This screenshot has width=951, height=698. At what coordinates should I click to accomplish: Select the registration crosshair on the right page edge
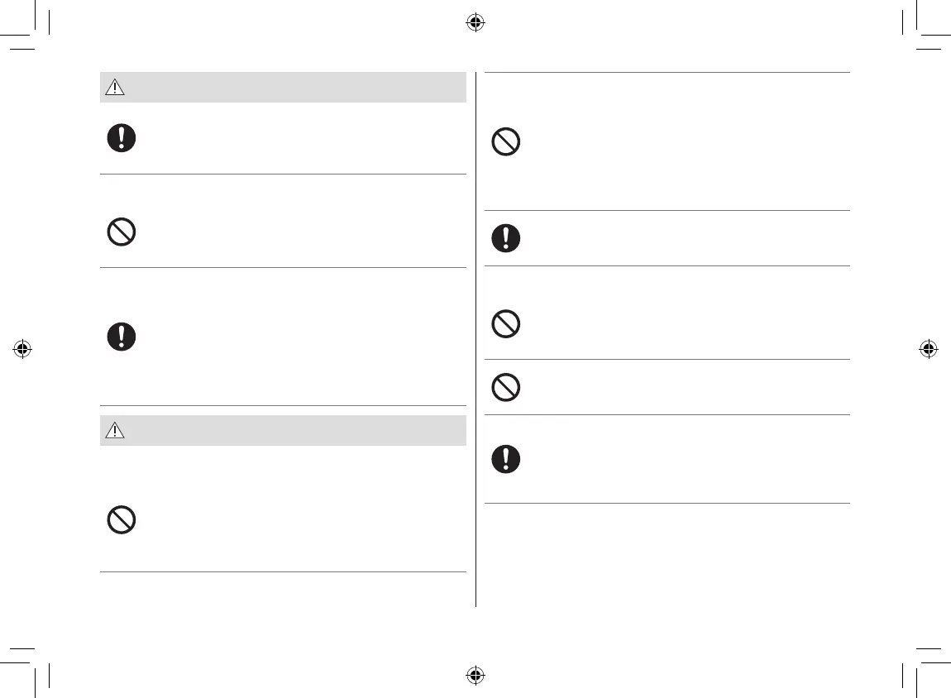click(x=928, y=349)
